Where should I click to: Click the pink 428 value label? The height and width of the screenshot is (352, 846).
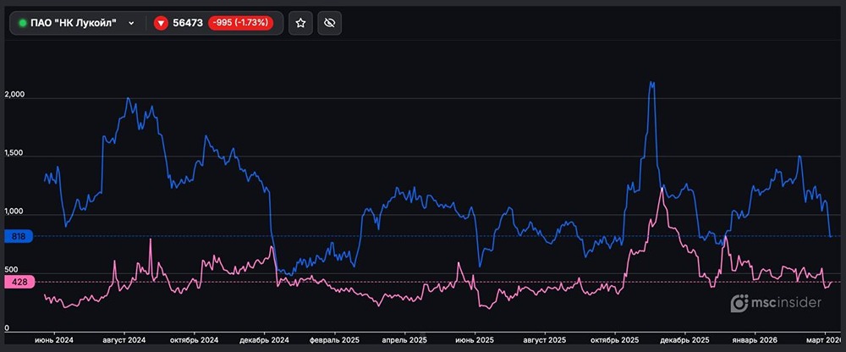pos(18,283)
